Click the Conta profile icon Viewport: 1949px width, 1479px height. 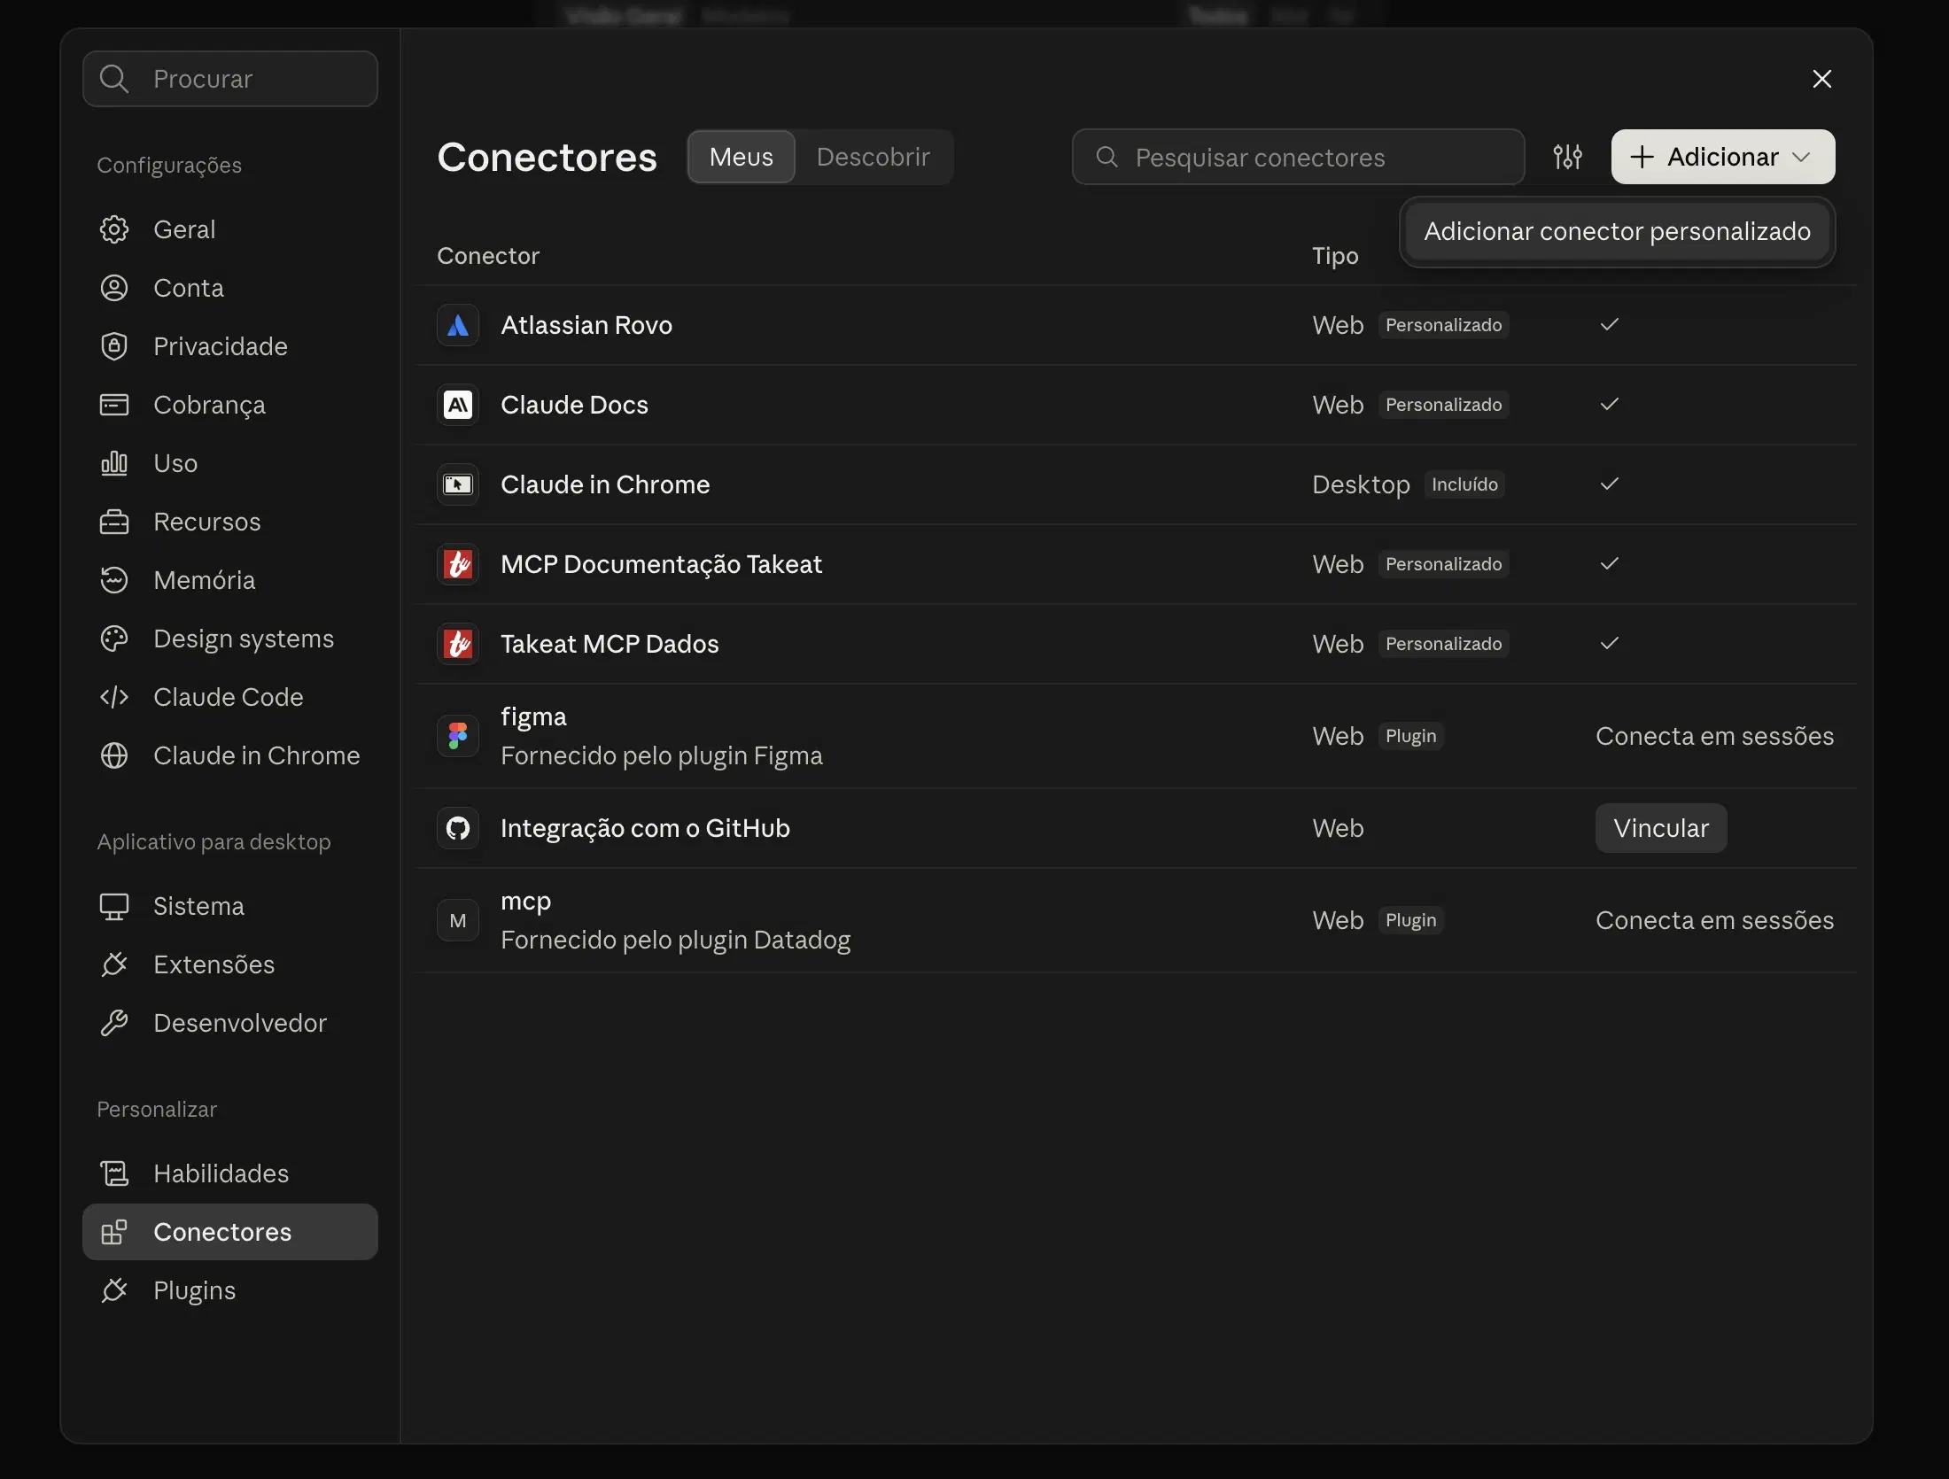tap(114, 288)
